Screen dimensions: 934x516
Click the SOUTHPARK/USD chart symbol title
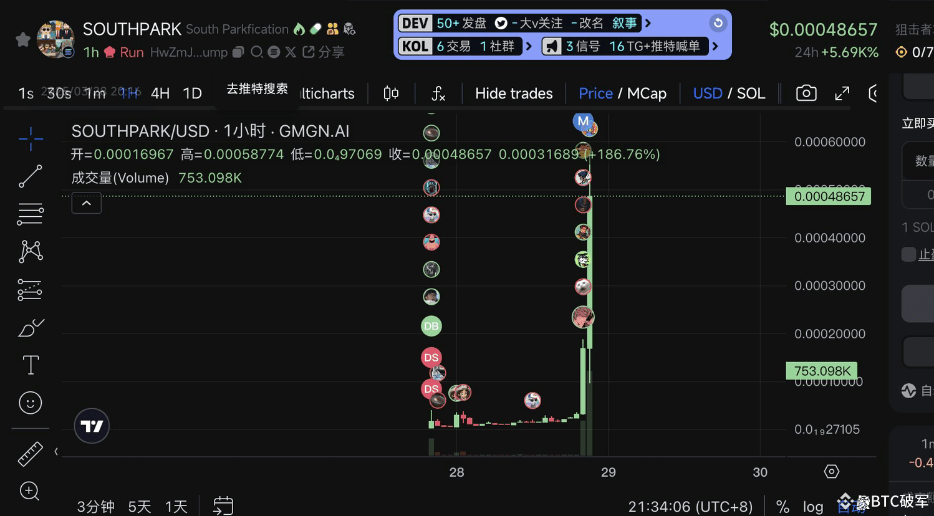[x=210, y=131]
